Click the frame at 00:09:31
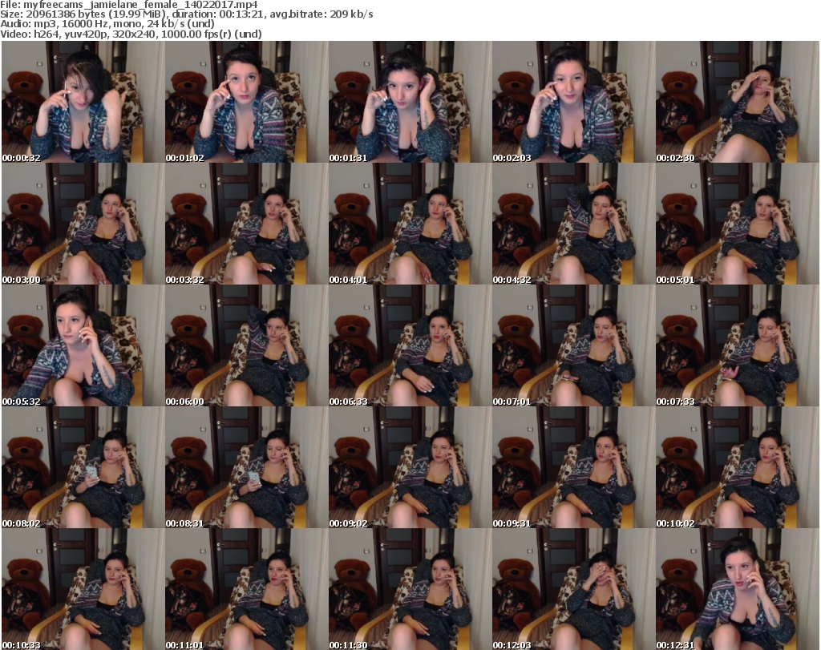The width and height of the screenshot is (821, 650). pyautogui.click(x=573, y=467)
